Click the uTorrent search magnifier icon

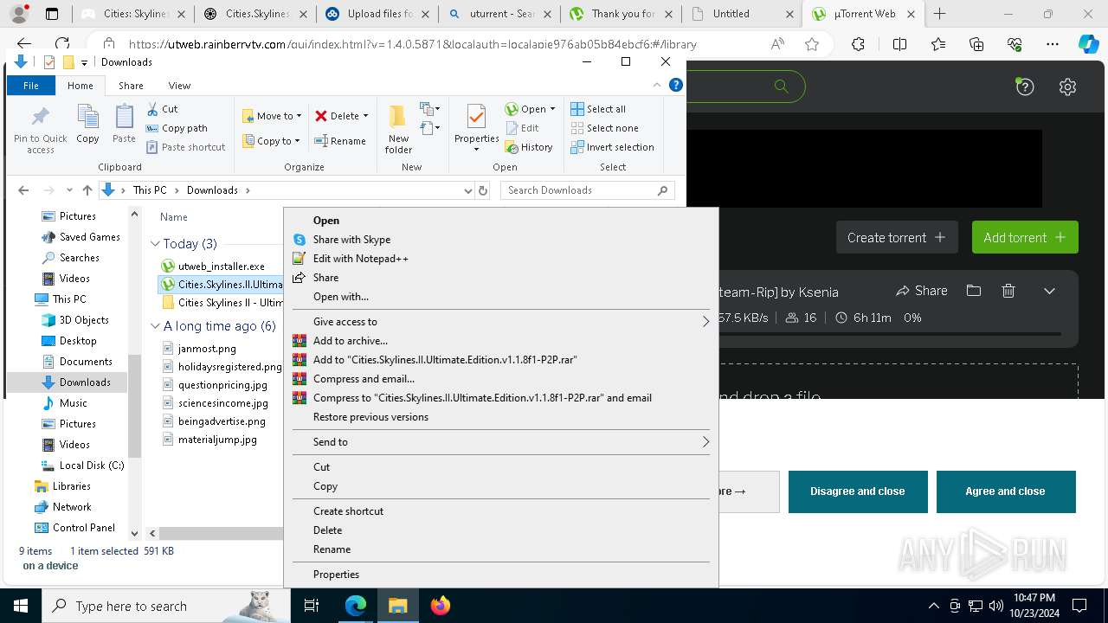click(782, 86)
